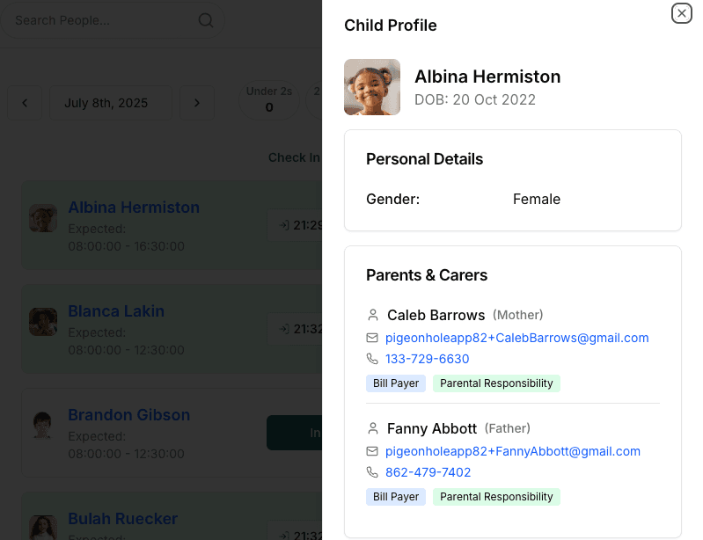
Task: Open Caleb Barrows email address link
Action: point(517,338)
